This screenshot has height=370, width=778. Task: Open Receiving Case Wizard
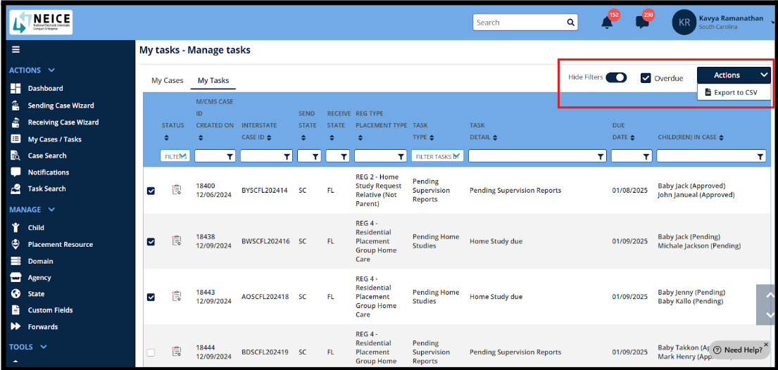tap(63, 122)
